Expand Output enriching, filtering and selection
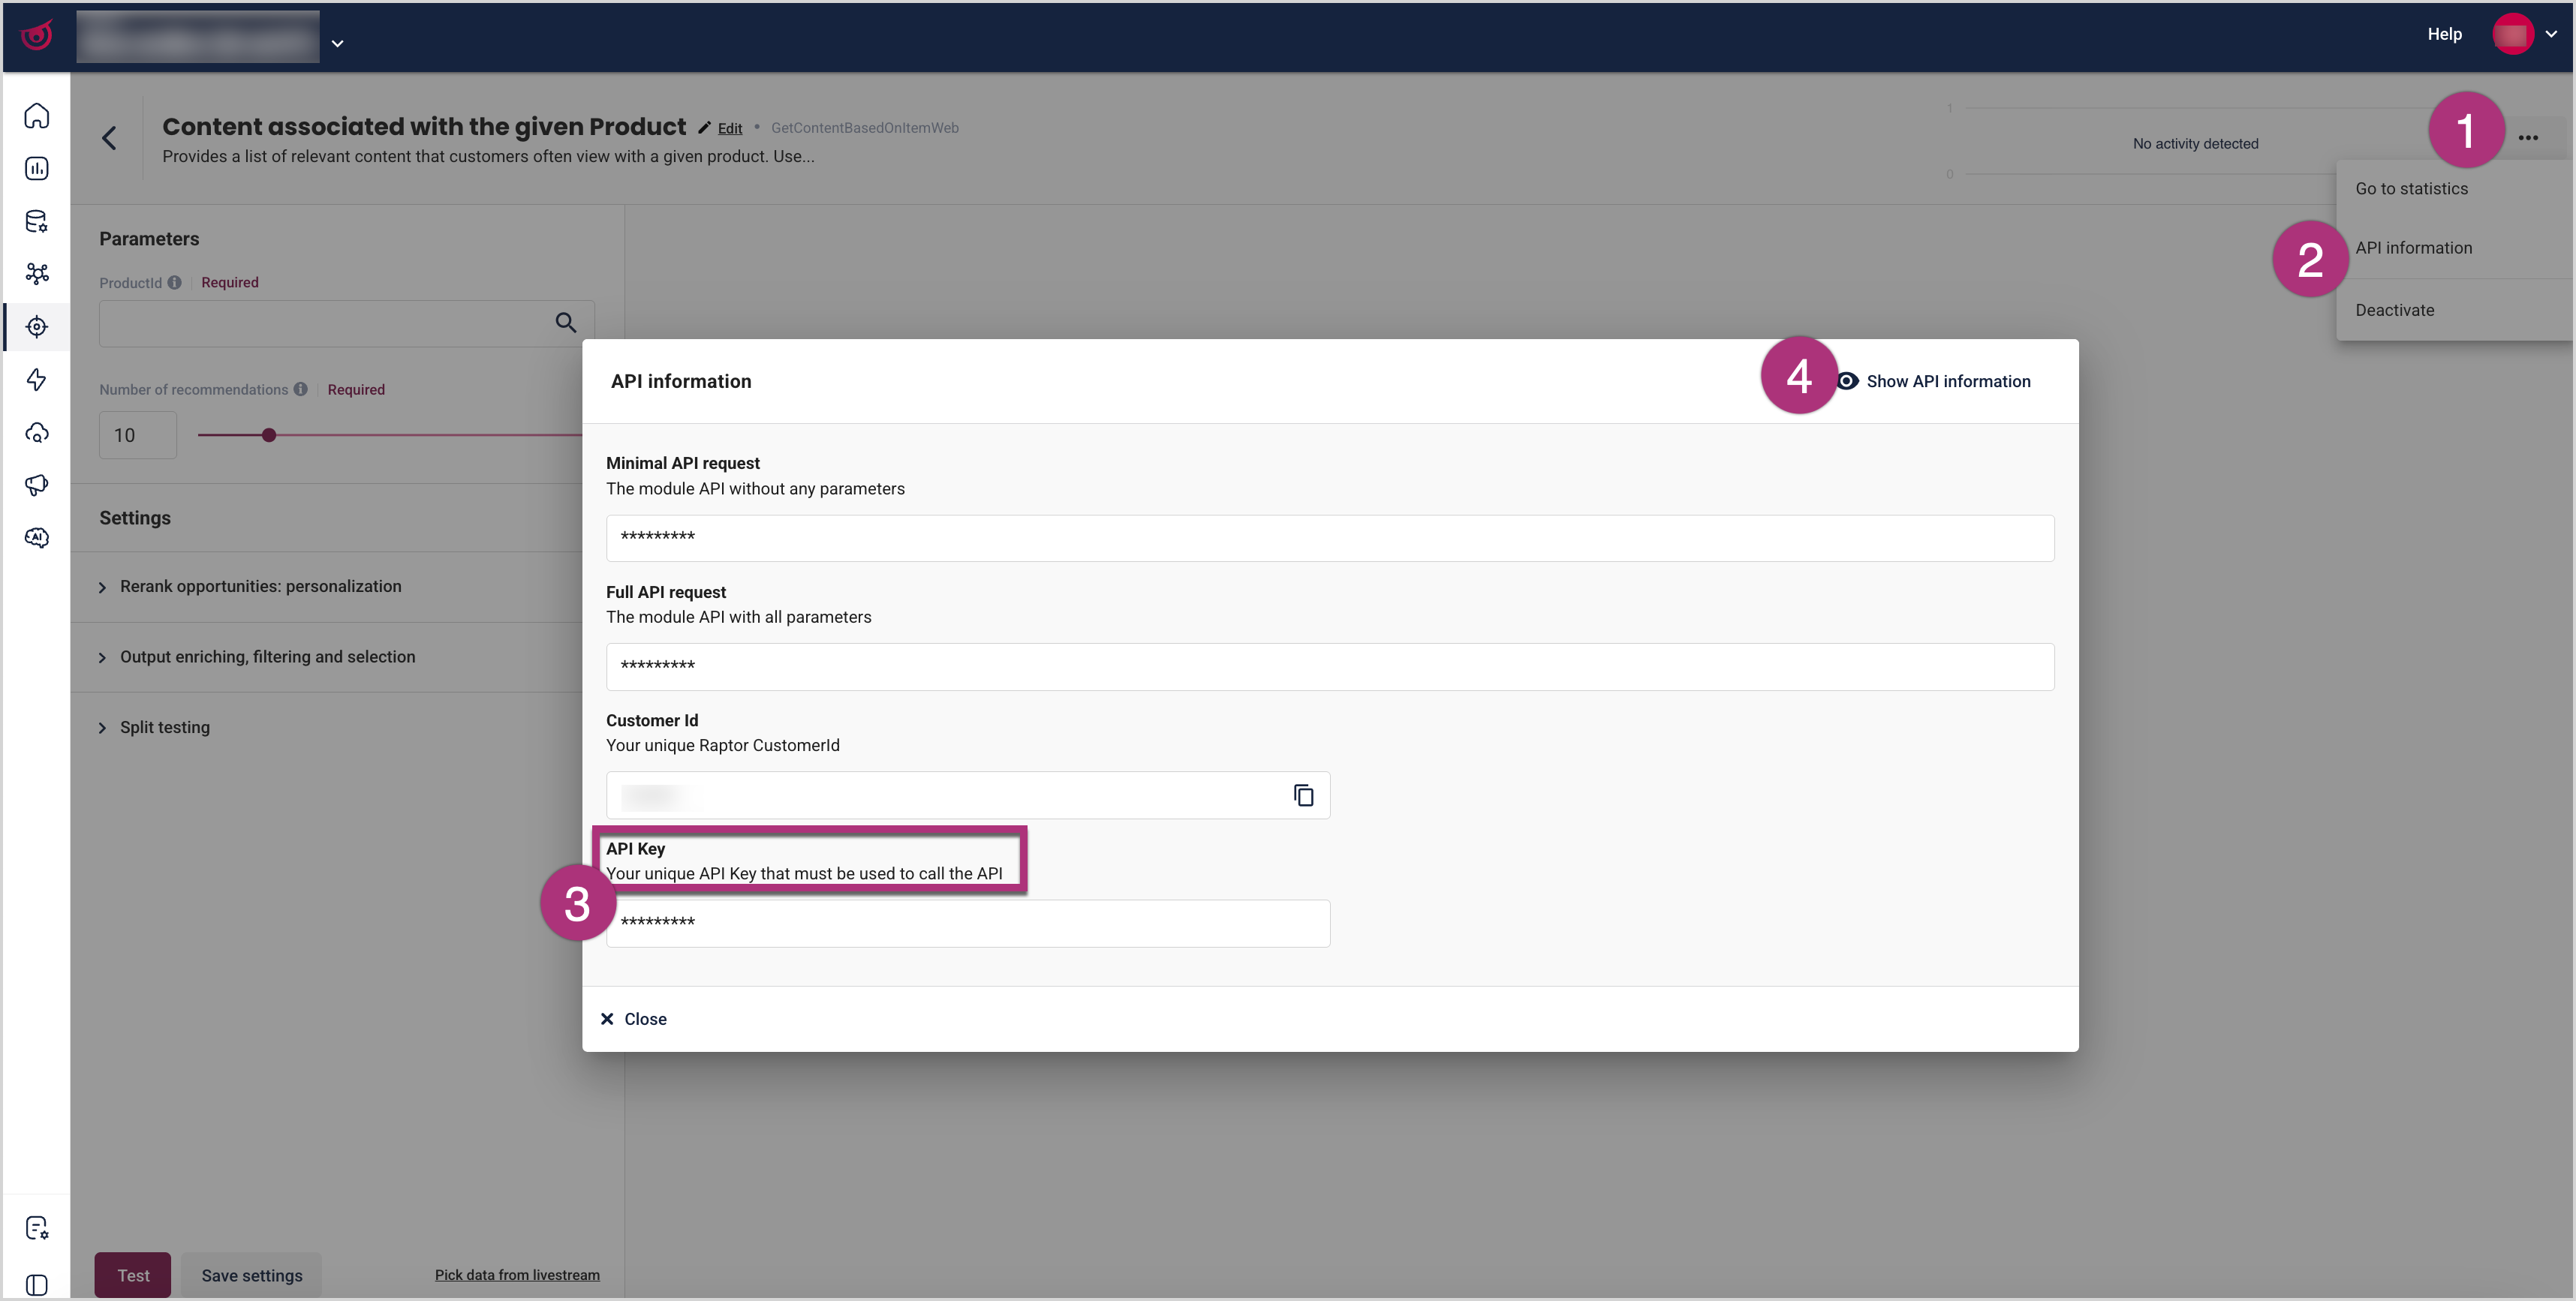 (x=267, y=657)
